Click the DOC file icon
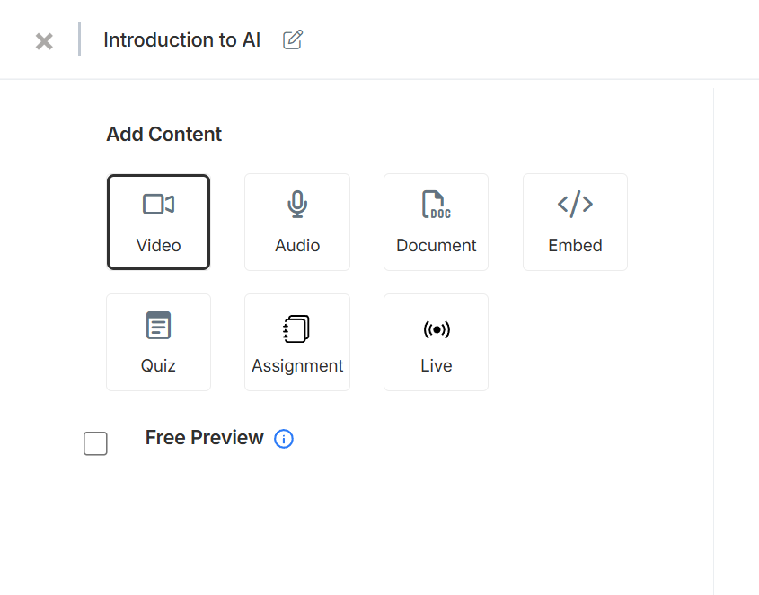 pos(437,205)
